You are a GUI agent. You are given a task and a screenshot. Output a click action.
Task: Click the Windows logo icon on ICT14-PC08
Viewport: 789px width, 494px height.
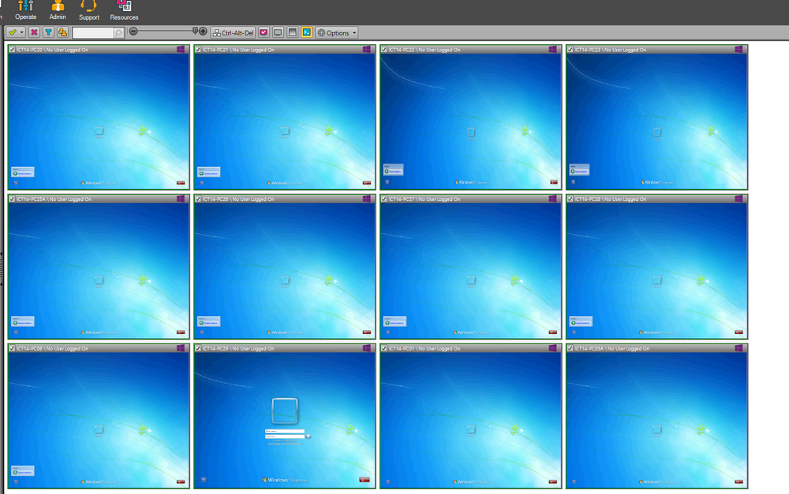181,348
